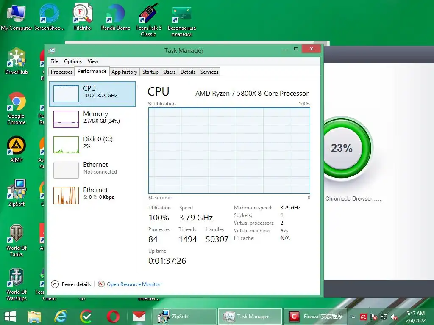Open the Users tab
Screen dimensions: 434x325
click(x=170, y=72)
